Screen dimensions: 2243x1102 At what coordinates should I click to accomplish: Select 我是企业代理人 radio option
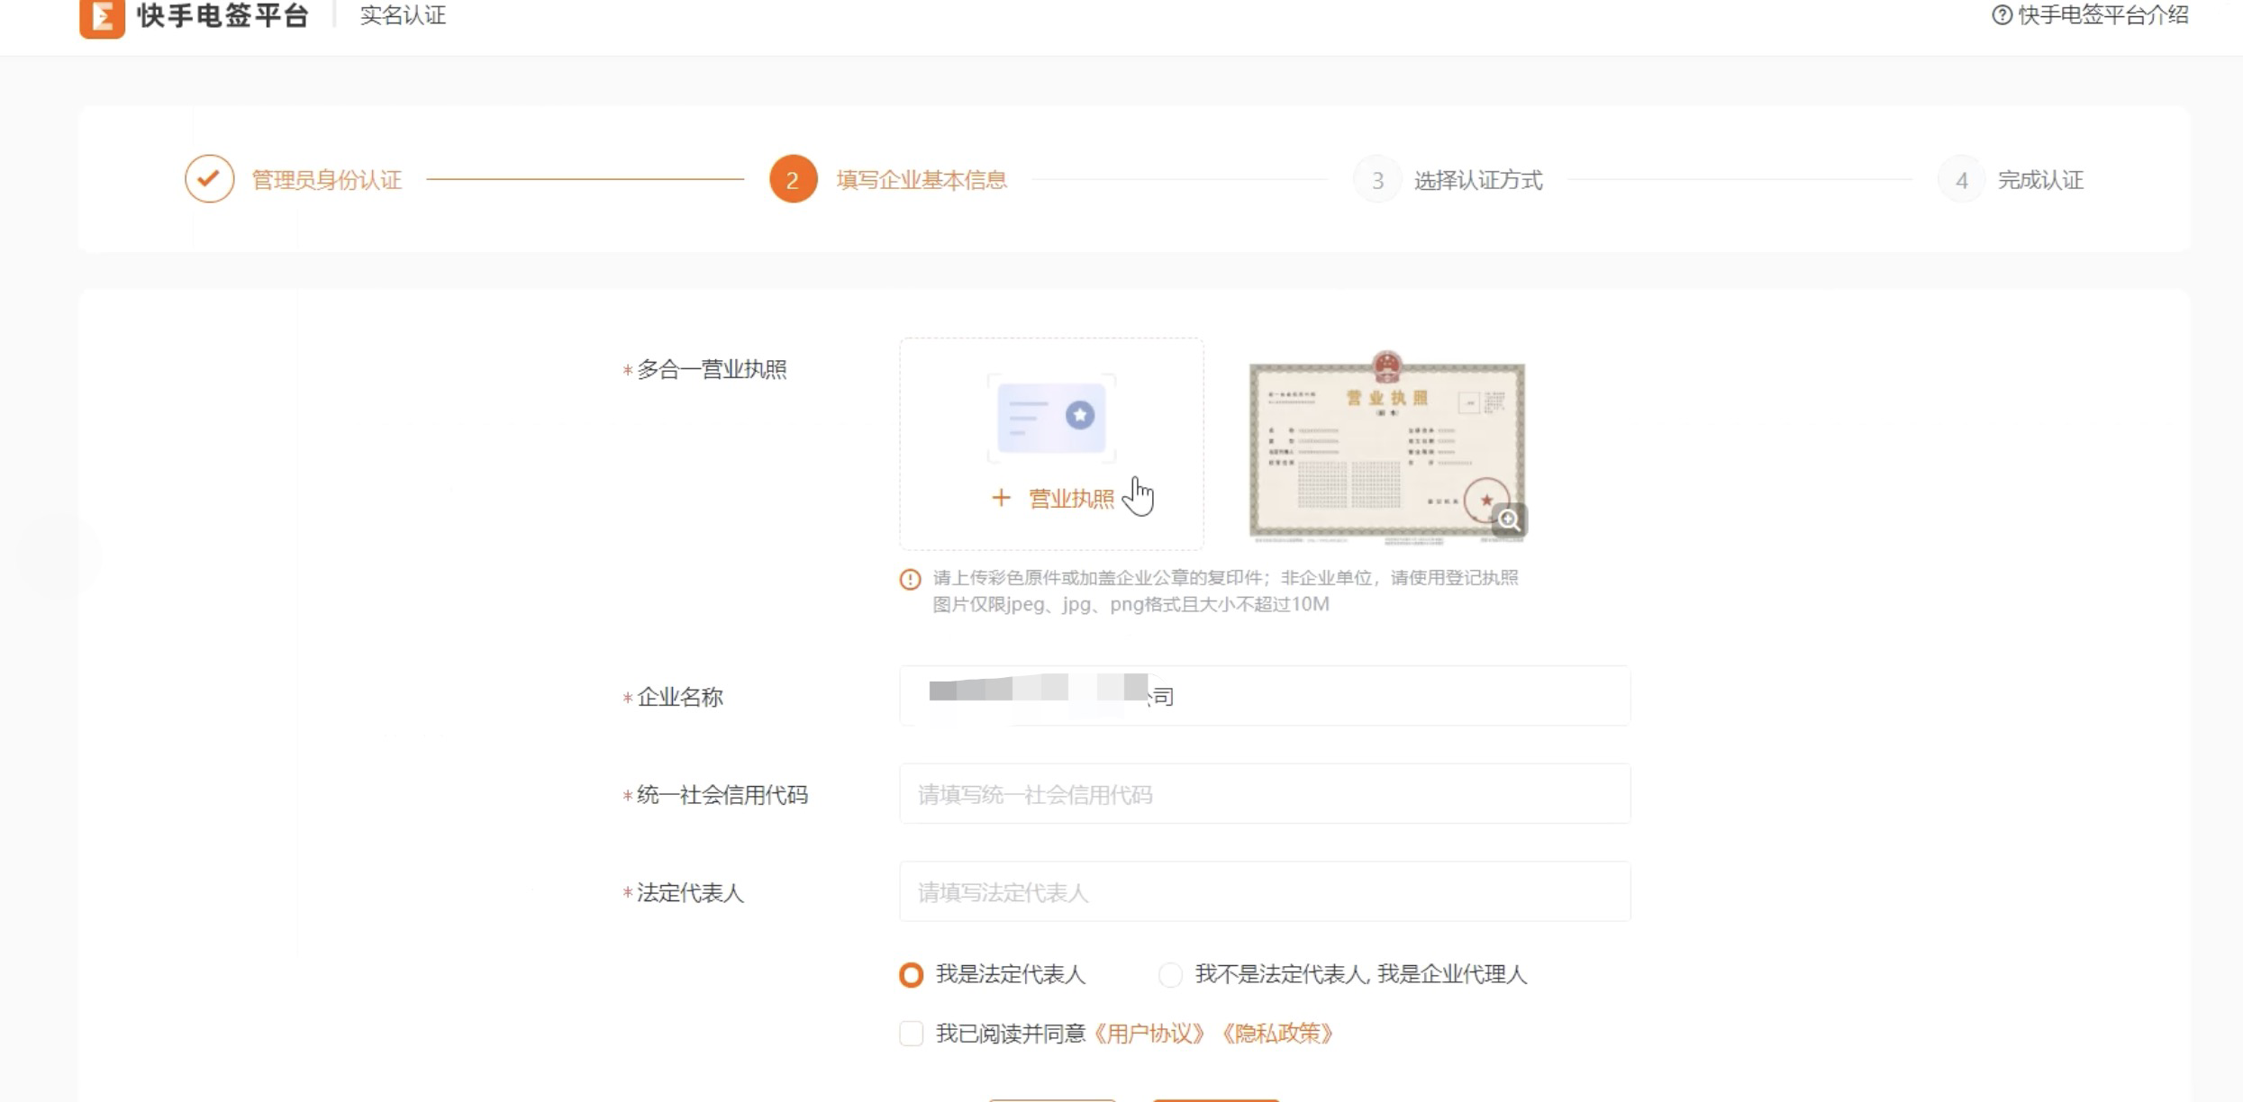pos(1170,974)
